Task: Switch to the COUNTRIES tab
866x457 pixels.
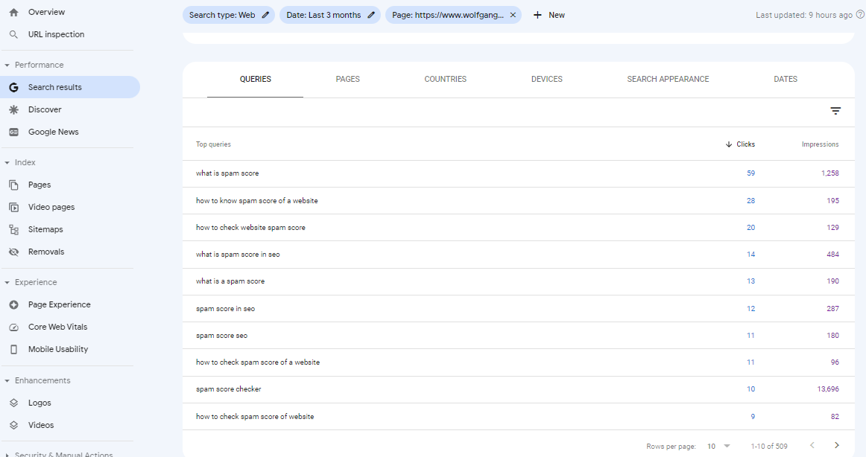Action: tap(445, 79)
